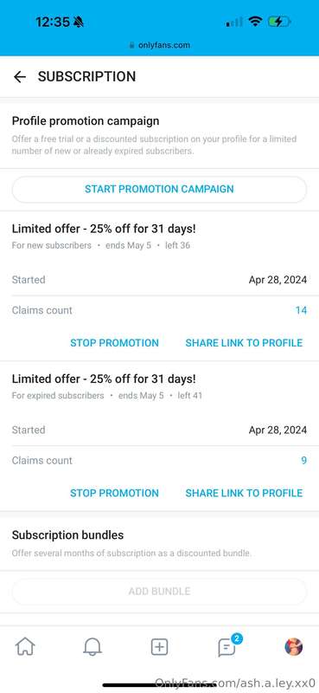This screenshot has width=319, height=693.
Task: Tap the Add Bundle button
Action: (x=159, y=592)
